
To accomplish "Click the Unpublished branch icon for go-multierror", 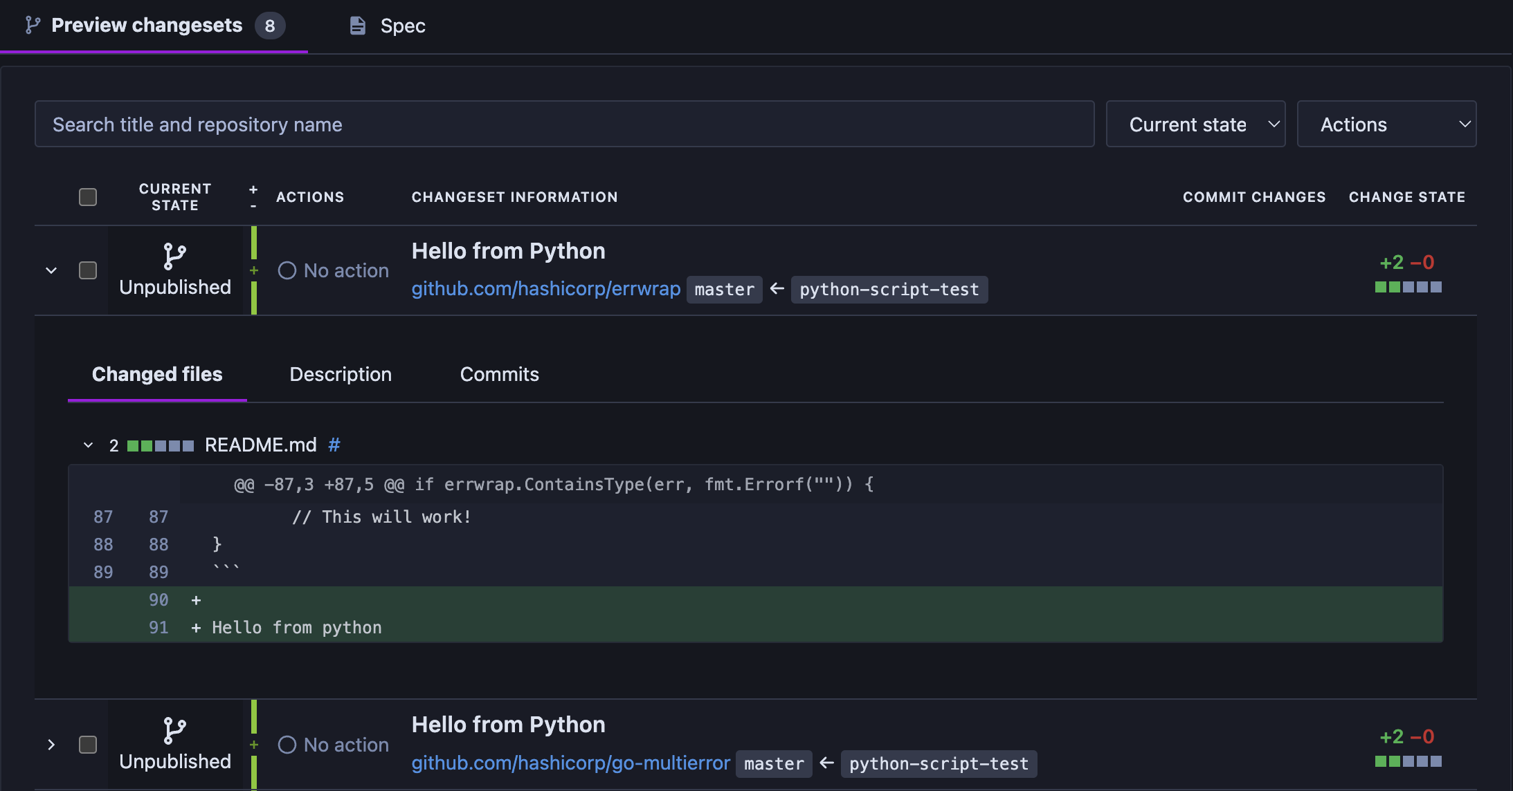I will 174,730.
